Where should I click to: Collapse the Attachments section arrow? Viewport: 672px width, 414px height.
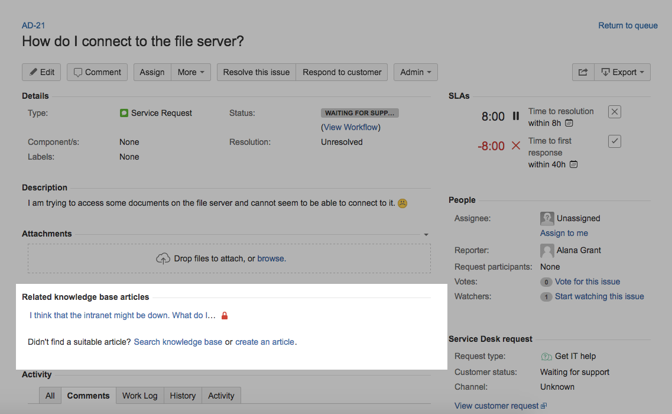pos(426,235)
